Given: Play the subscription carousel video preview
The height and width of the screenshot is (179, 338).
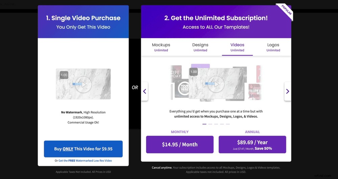Looking at the screenshot, I should (216, 83).
